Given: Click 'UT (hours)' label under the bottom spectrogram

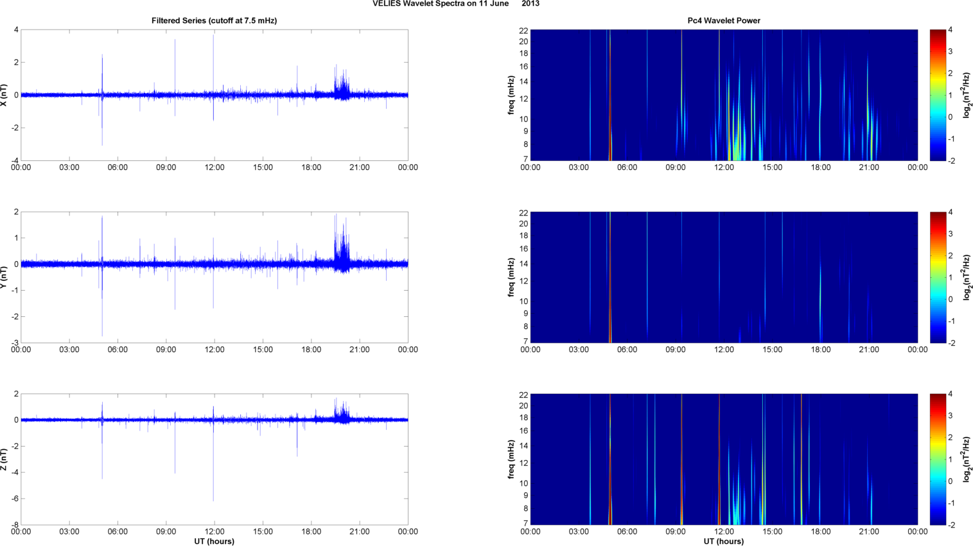Looking at the screenshot, I should point(724,542).
